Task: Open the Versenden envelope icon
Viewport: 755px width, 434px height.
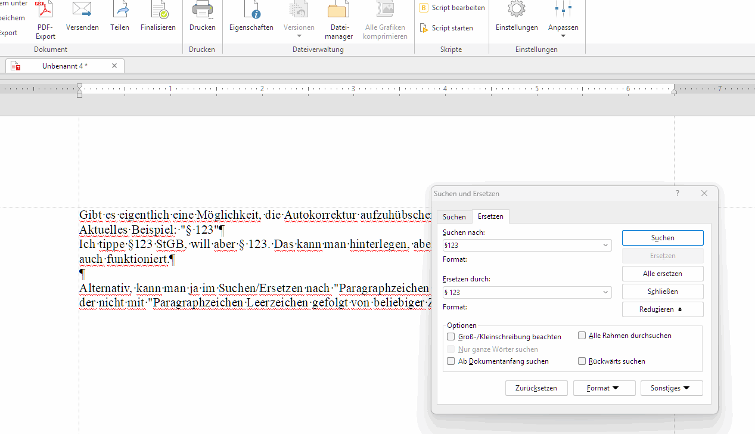Action: click(82, 10)
